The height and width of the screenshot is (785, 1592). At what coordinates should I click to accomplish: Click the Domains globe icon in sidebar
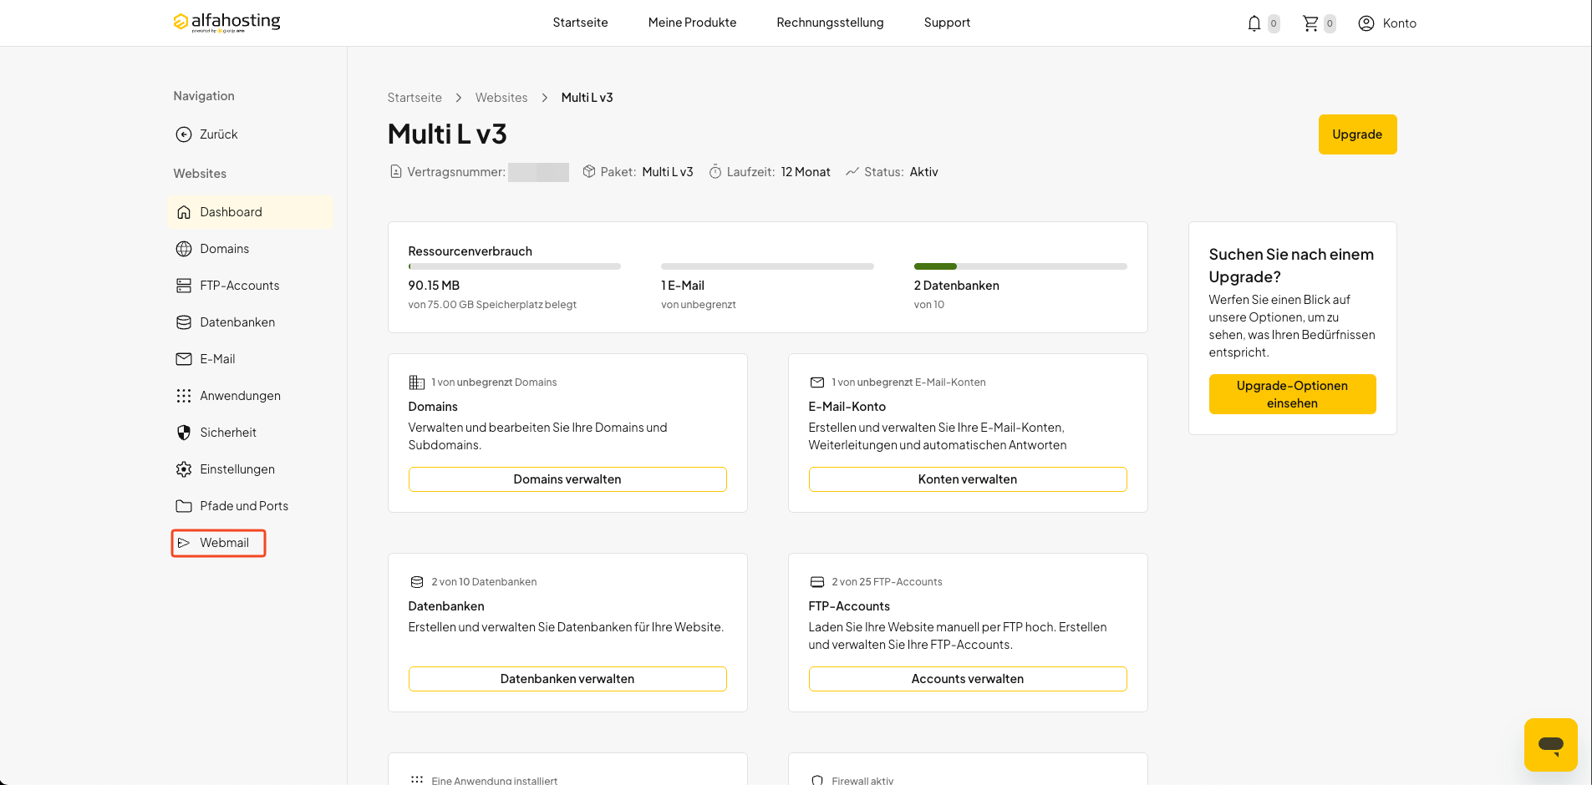tap(184, 249)
